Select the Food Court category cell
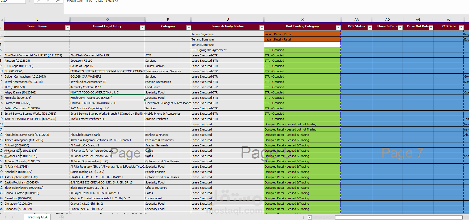Image resolution: width=469 pixels, height=220 pixels. (168, 87)
